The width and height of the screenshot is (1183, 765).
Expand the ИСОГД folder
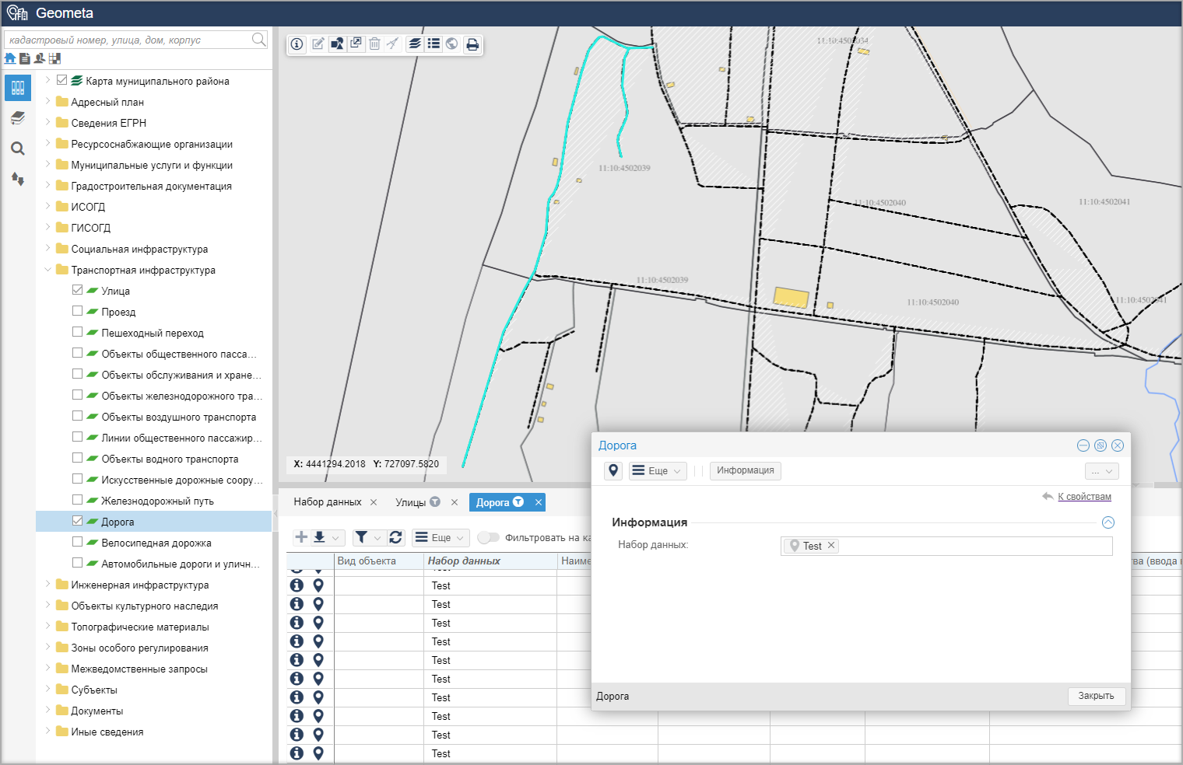[x=47, y=206]
